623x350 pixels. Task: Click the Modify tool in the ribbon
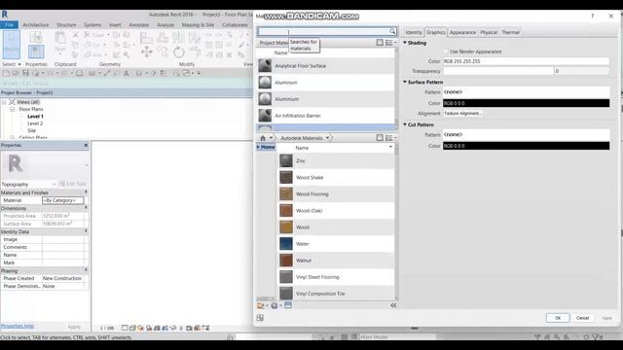[x=11, y=45]
